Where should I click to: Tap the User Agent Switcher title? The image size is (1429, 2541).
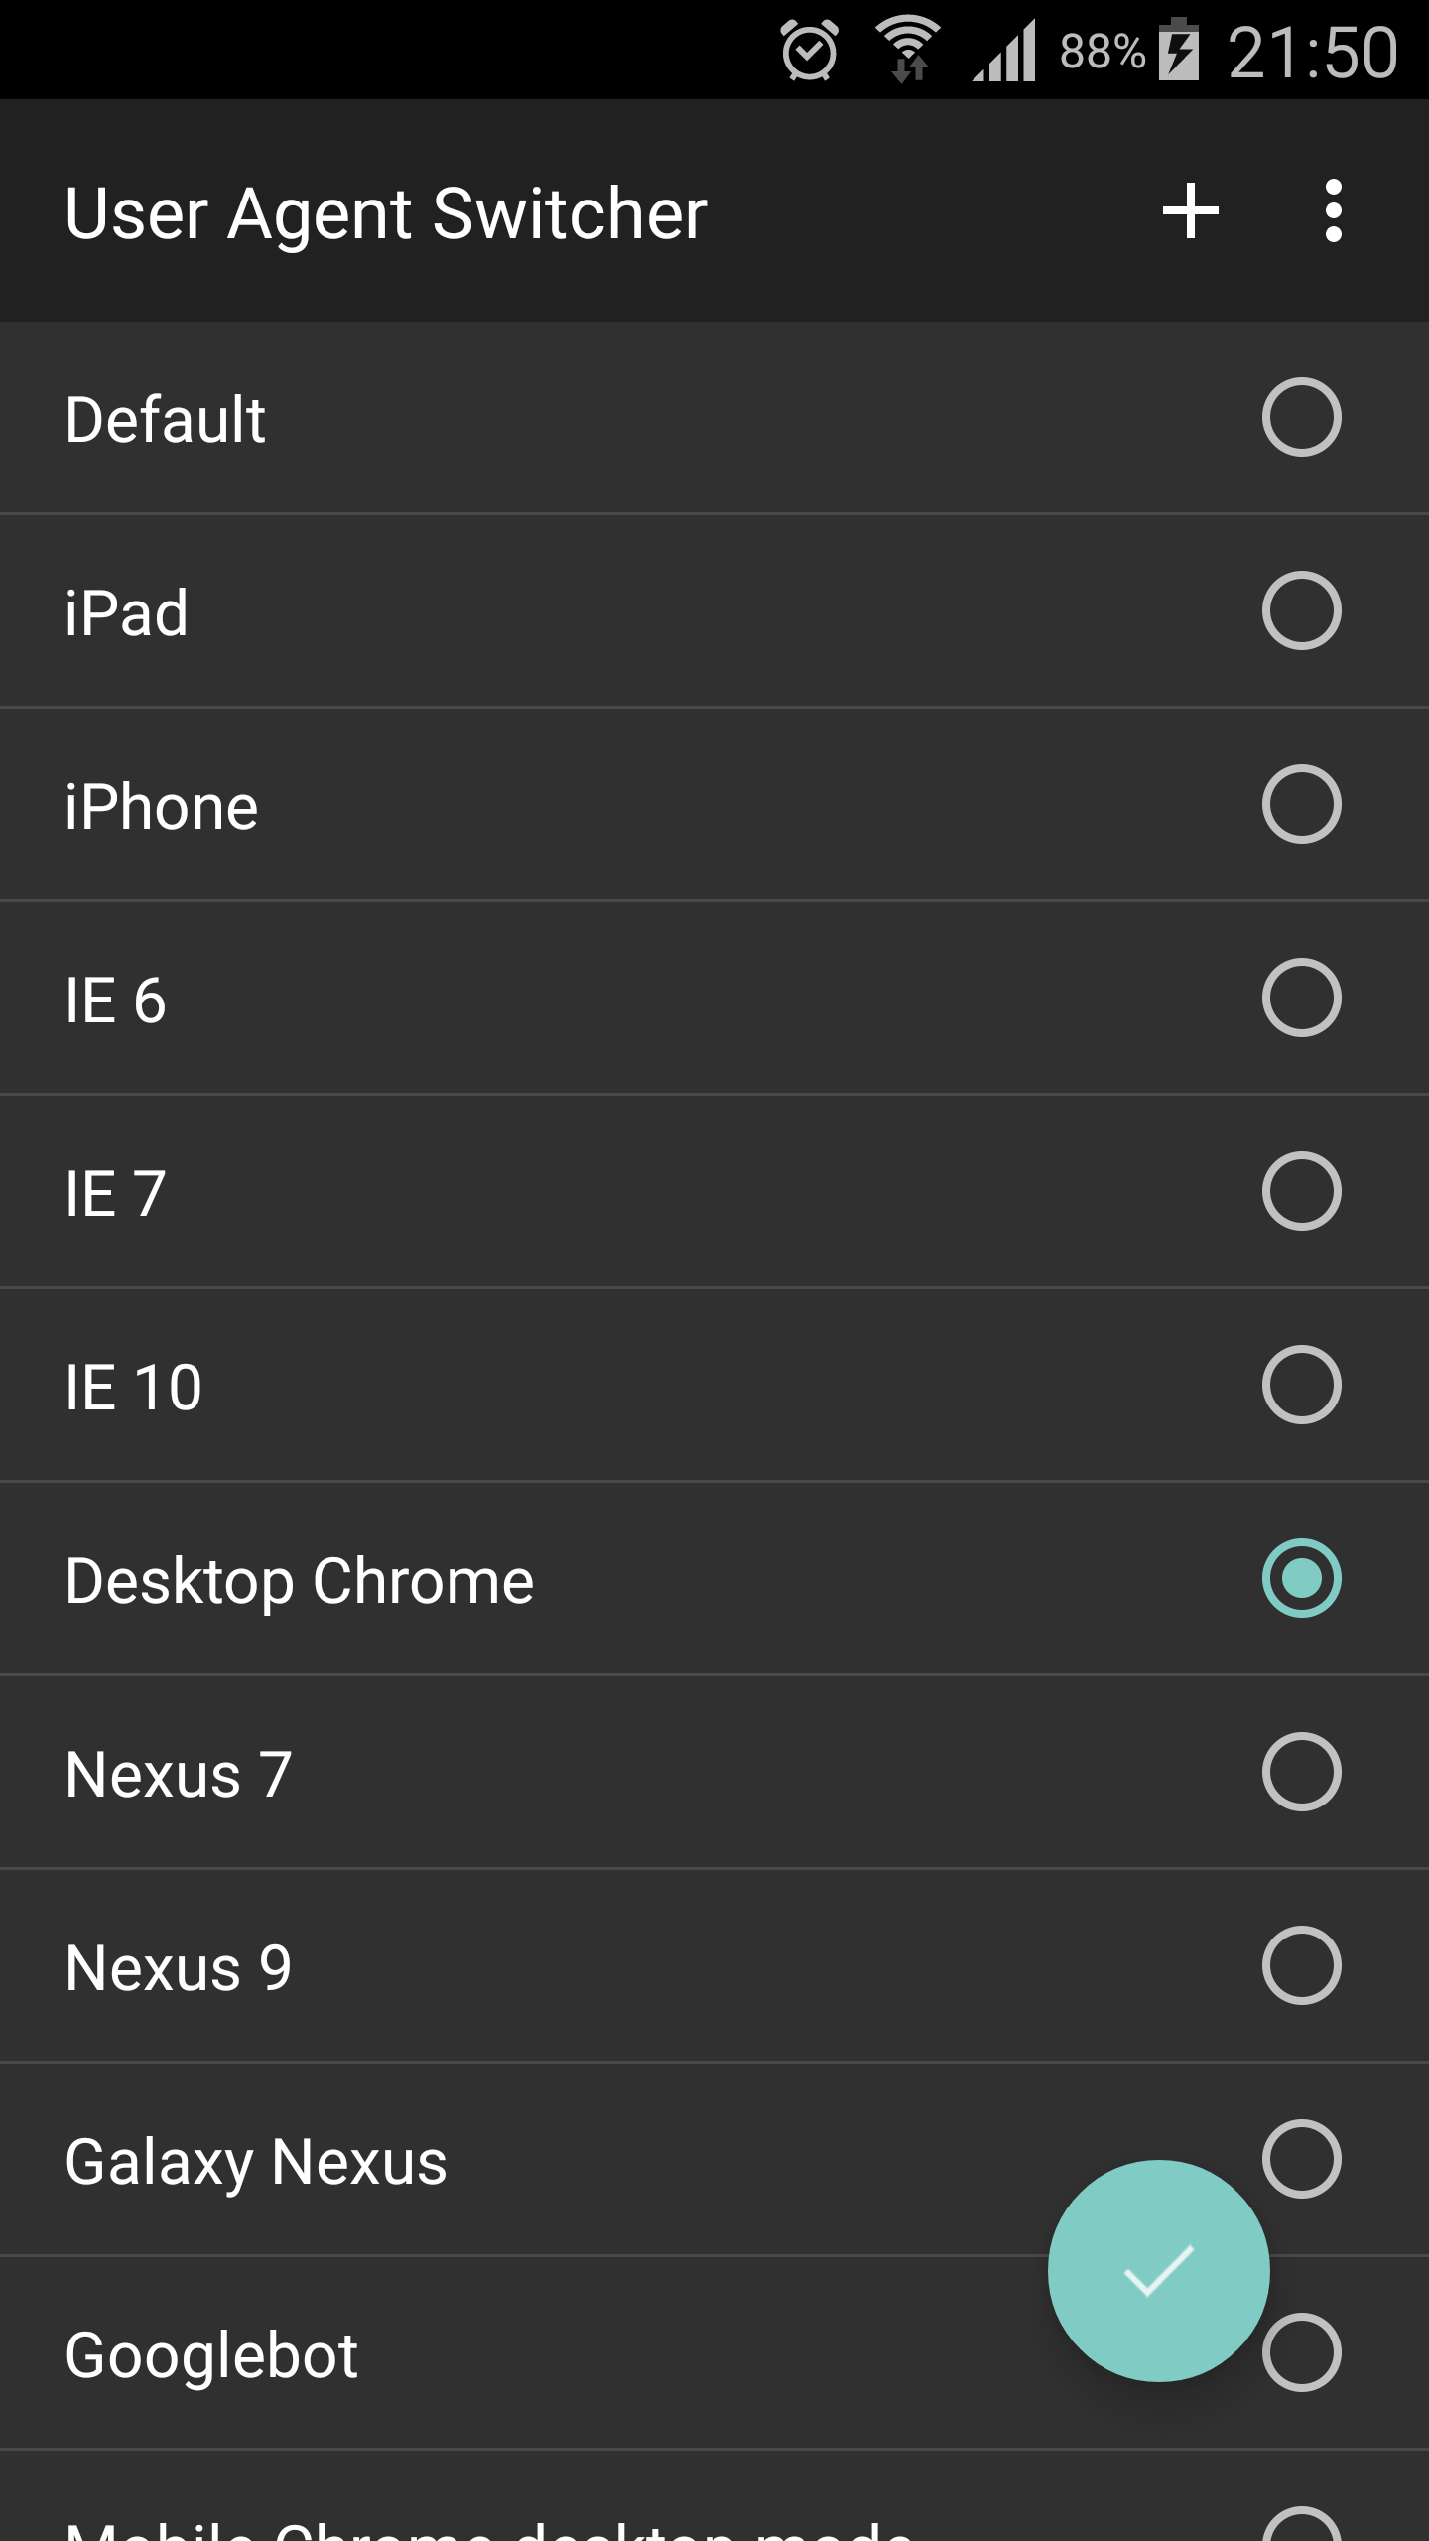pyautogui.click(x=386, y=213)
